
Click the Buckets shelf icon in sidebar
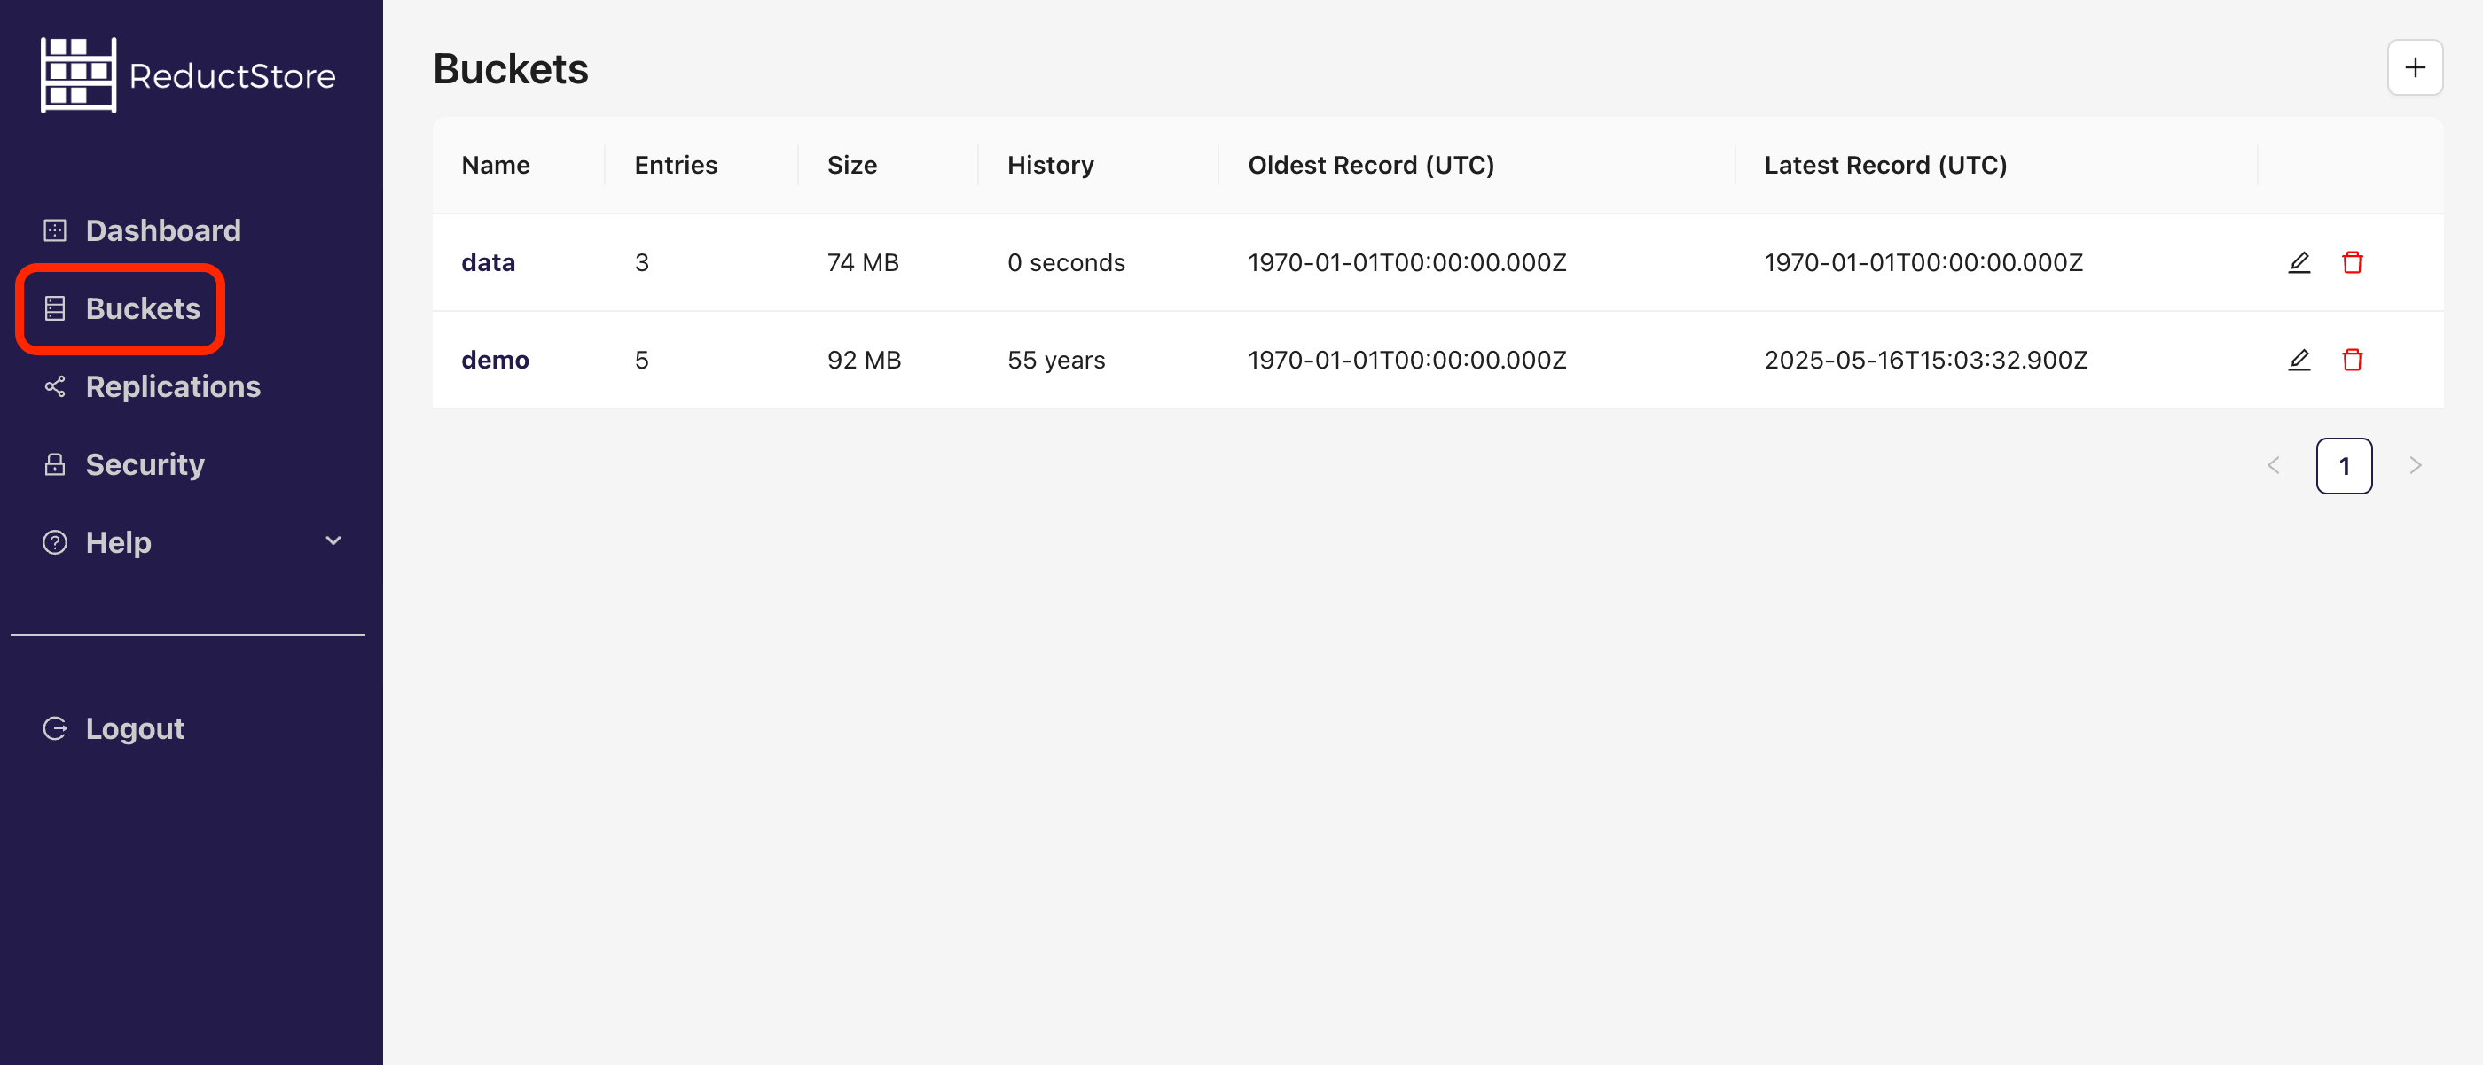pos(54,308)
